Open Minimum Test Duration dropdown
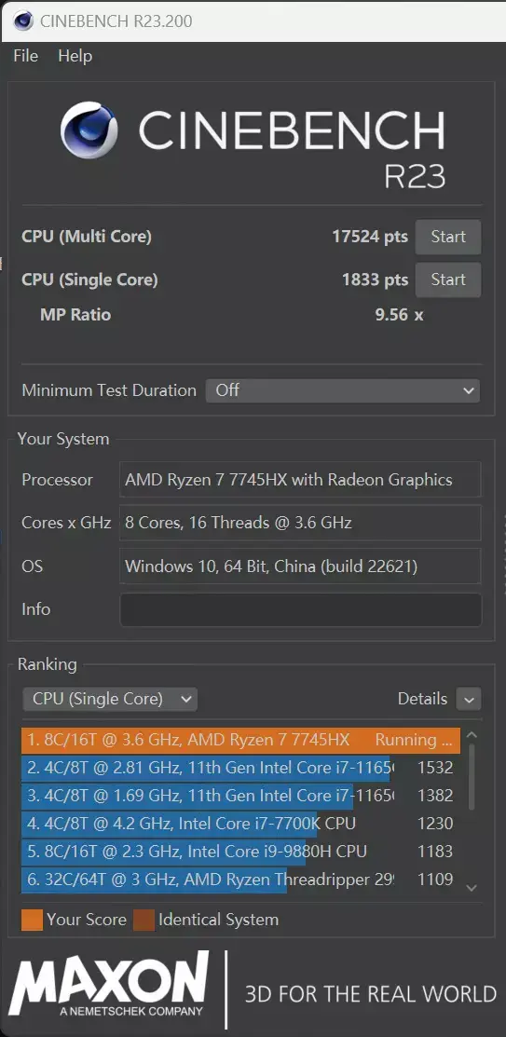This screenshot has width=506, height=1037. 343,390
